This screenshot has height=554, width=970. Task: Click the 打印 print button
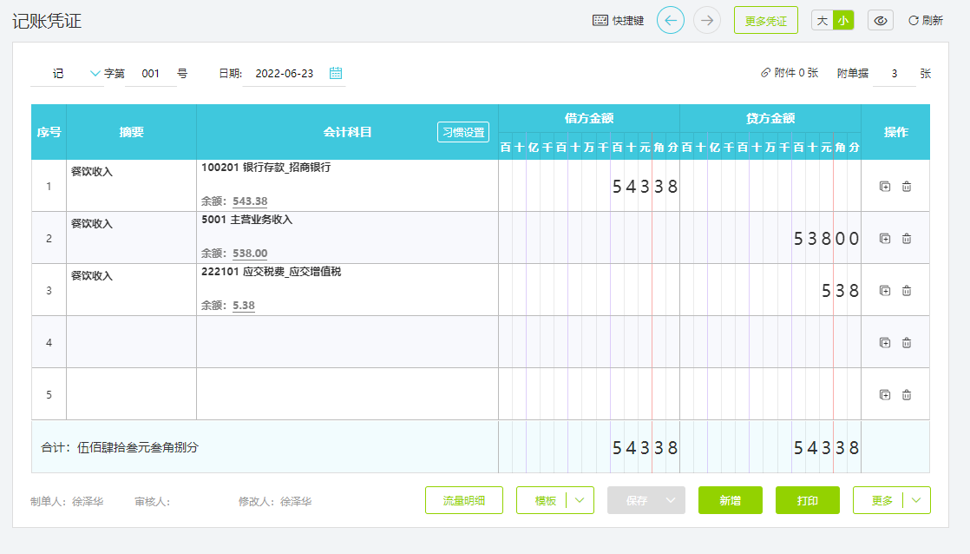point(807,500)
